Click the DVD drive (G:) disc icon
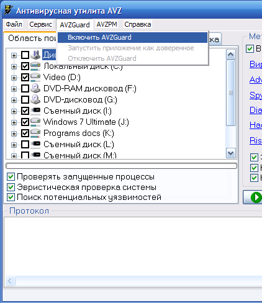The height and width of the screenshot is (303, 262). pyautogui.click(x=35, y=100)
